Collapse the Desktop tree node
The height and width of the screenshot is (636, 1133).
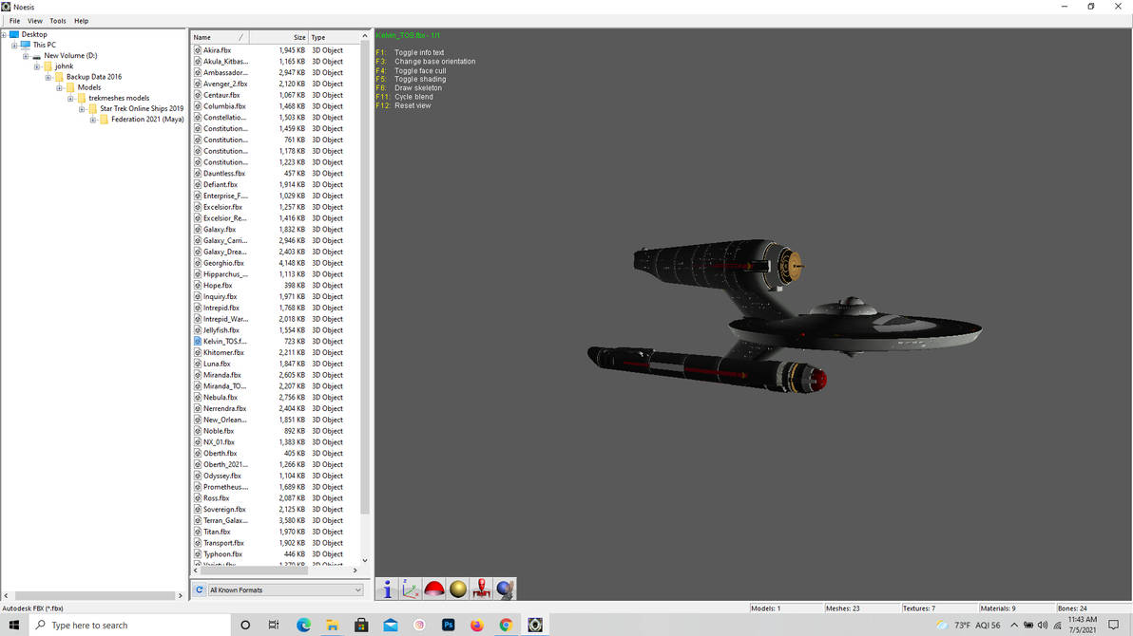(4, 35)
